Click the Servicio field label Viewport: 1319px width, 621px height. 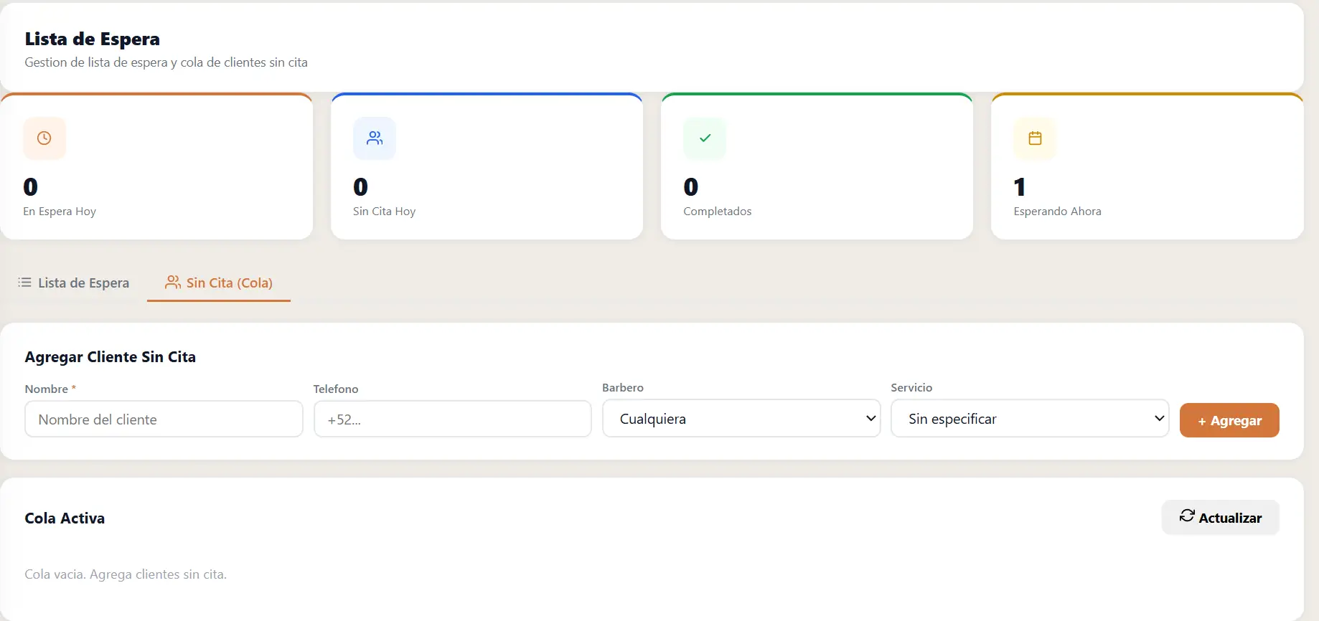[911, 387]
